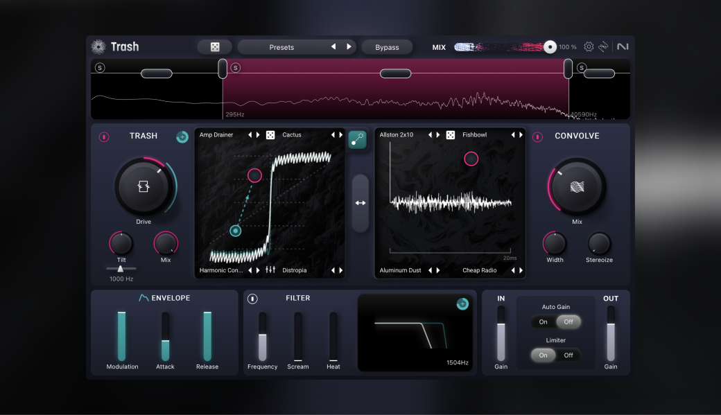Image resolution: width=721 pixels, height=415 pixels.
Task: Click the Tilt knob
Action: [121, 244]
